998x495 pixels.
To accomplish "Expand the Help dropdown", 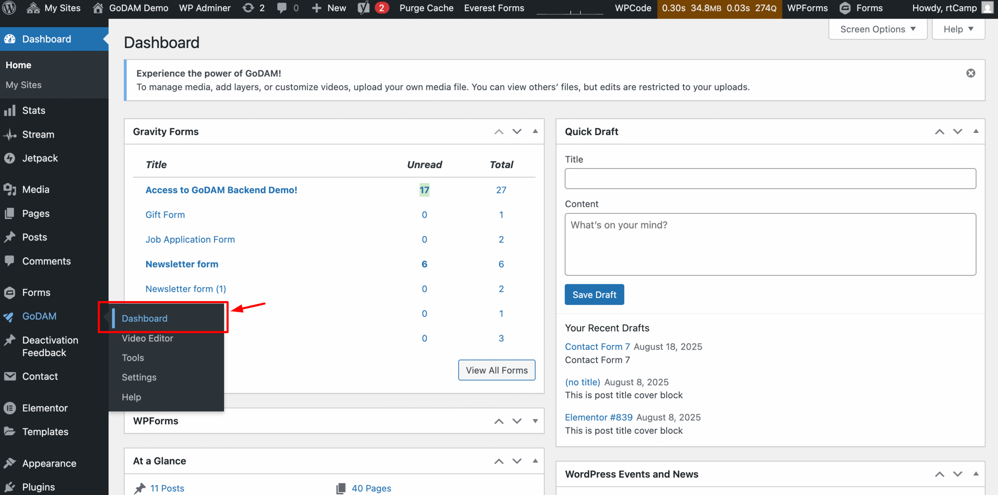I will (x=958, y=28).
